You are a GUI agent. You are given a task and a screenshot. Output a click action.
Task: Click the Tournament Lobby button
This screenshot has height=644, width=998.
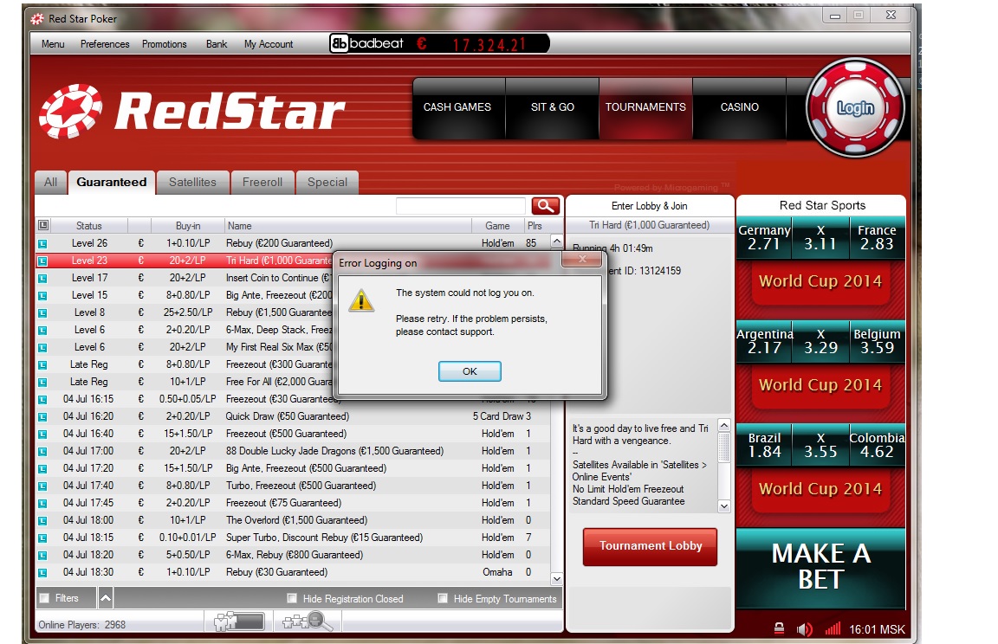(651, 546)
